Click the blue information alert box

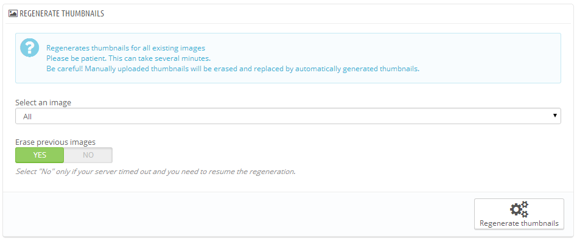(x=288, y=58)
